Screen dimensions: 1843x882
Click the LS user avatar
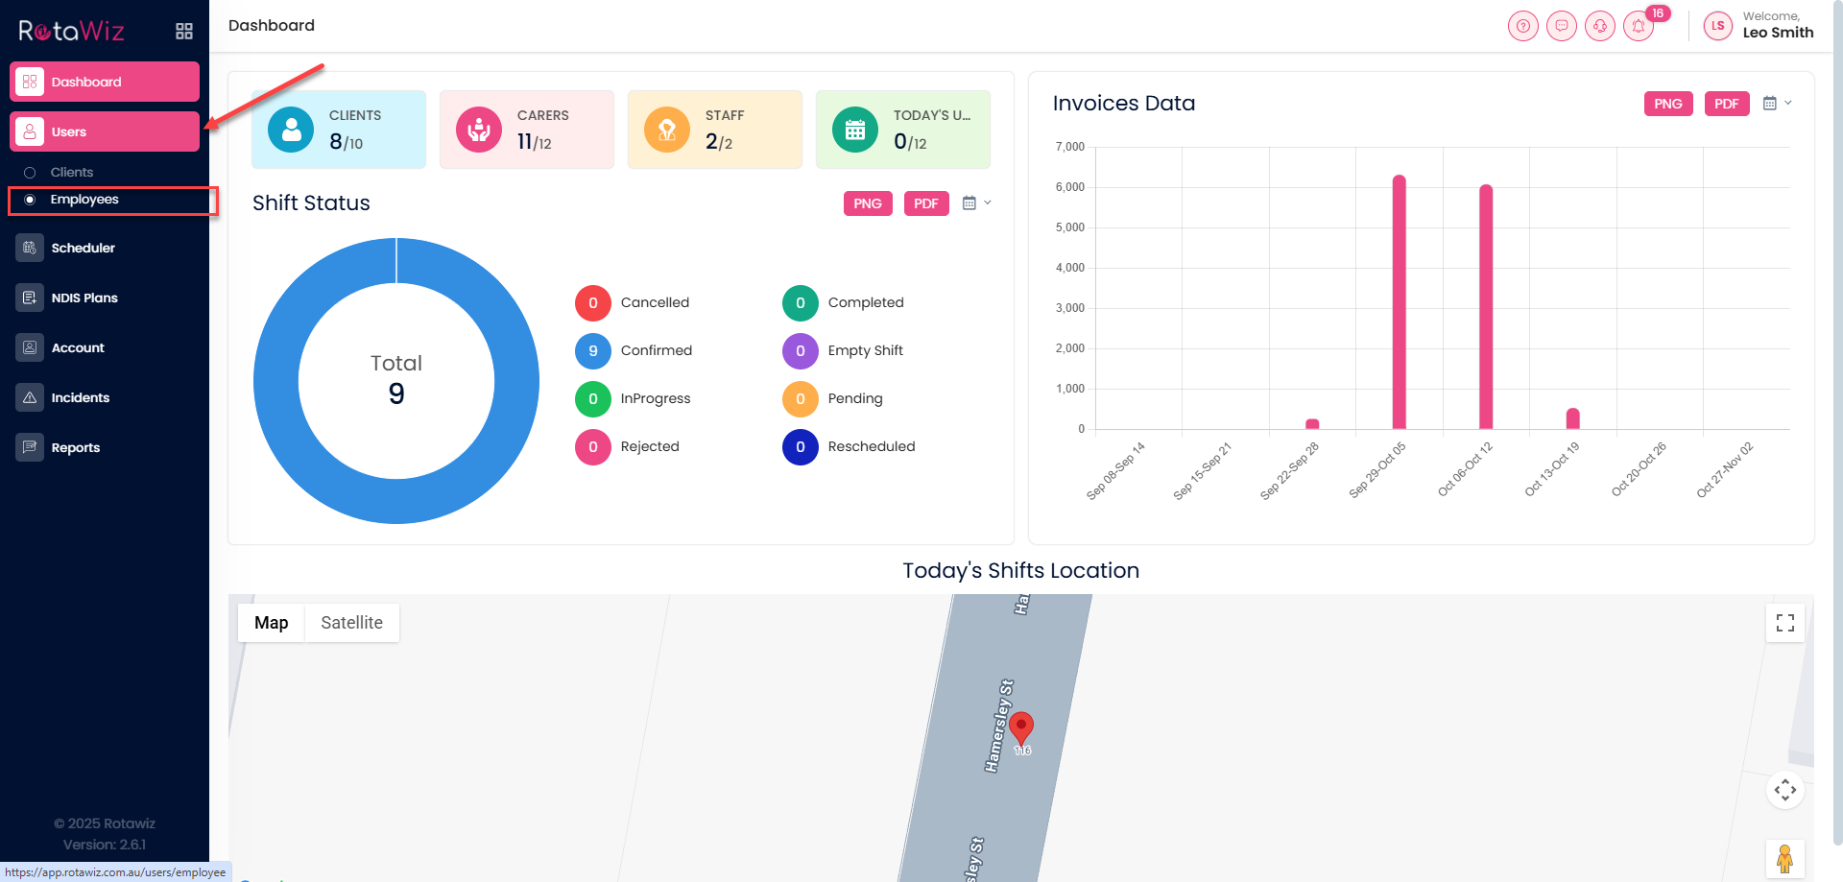[x=1717, y=26]
